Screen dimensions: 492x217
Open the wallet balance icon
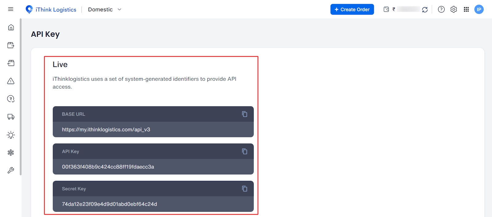pos(386,10)
